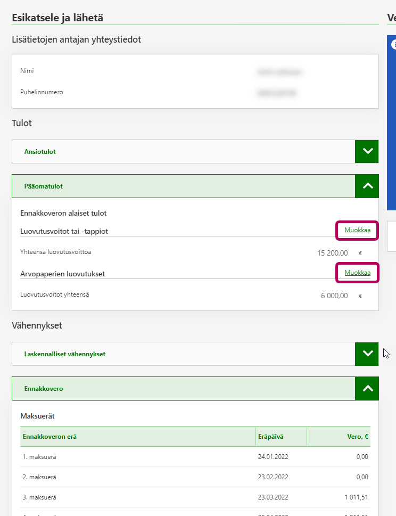Screen dimensions: 396x516
Task: Collapse Ennakkovero using the up-chevron button
Action: [x=367, y=389]
